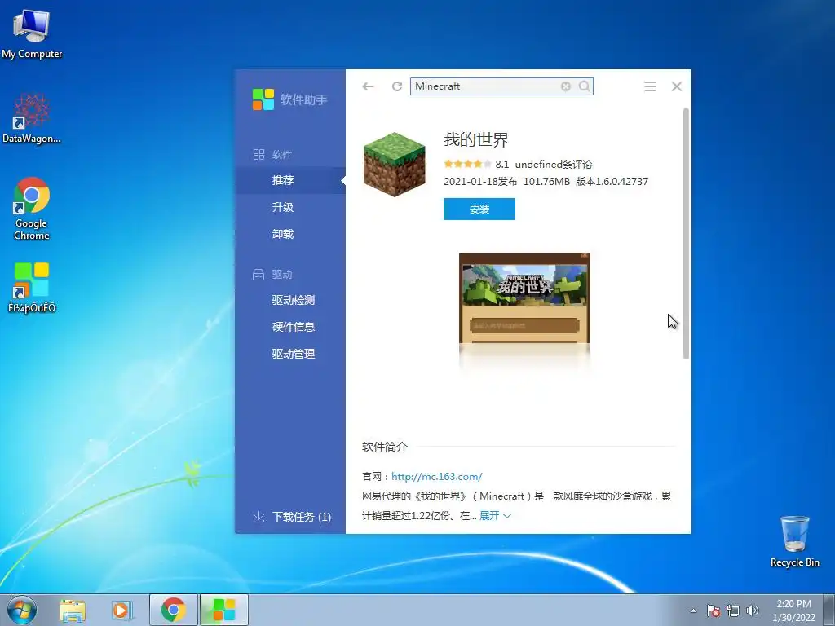Click the 软件简介 heading
The image size is (835, 626).
(385, 447)
